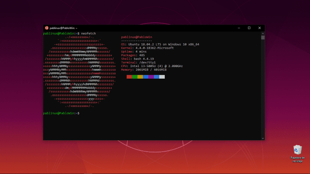Click the Ubuntu ASCII art logo
The width and height of the screenshot is (310, 174).
tap(80, 72)
